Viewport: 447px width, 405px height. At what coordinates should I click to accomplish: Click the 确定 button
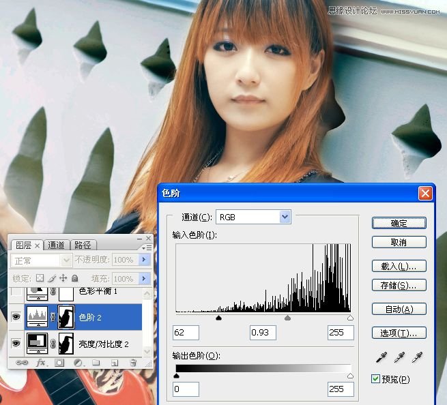pos(399,223)
